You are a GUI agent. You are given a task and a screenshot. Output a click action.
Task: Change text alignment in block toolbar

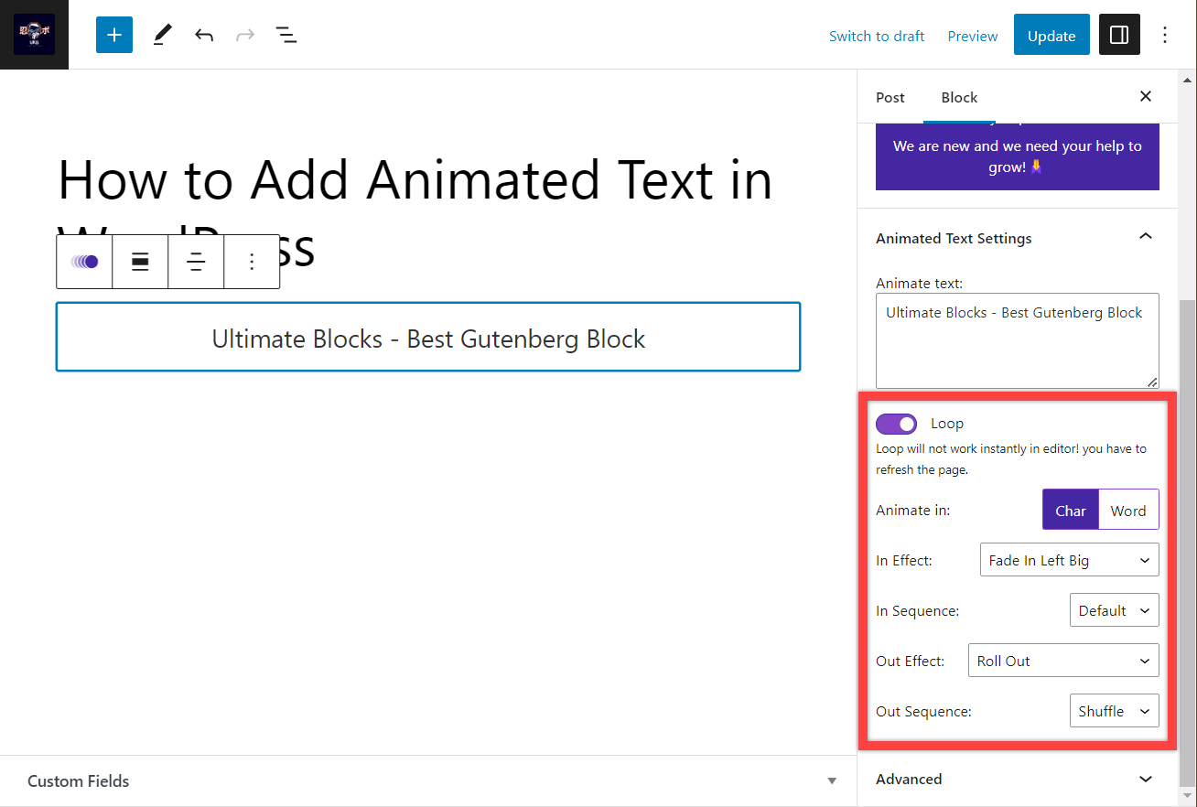click(196, 262)
